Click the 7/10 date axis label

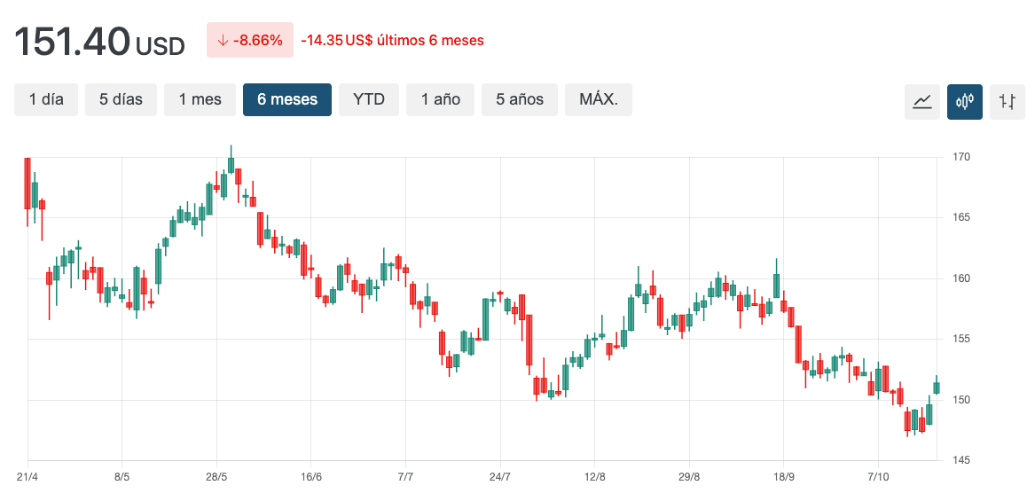click(x=877, y=477)
